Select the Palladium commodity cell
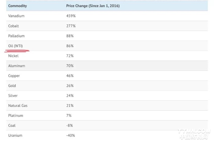Screen dimensions: 214x141 click(16, 36)
